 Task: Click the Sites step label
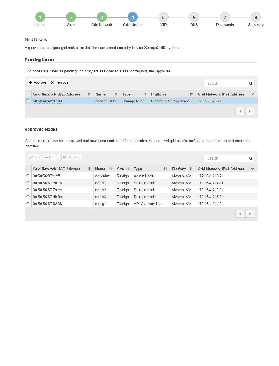pyautogui.click(x=71, y=25)
